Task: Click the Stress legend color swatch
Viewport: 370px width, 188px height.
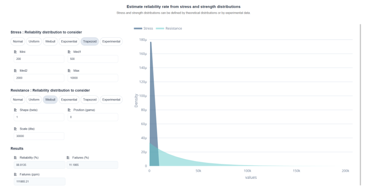Action: point(138,28)
